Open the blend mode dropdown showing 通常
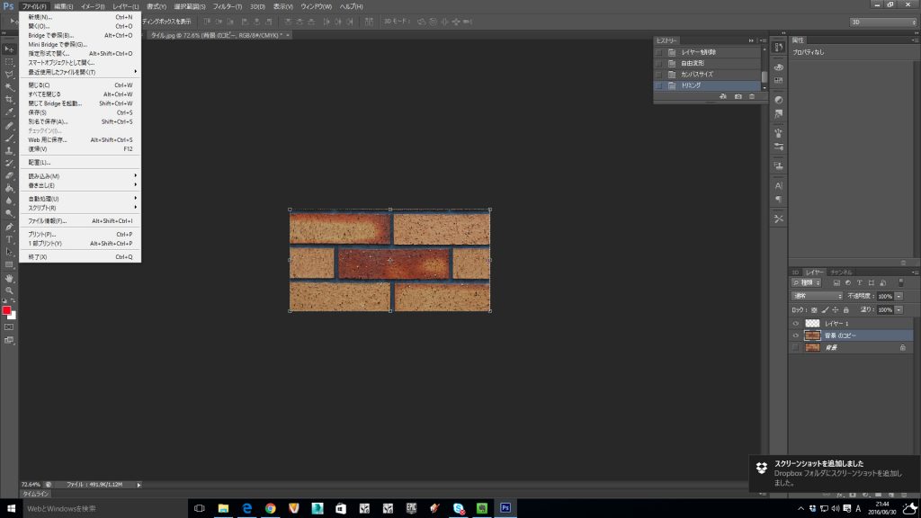Viewport: 921px width, 518px height. [x=817, y=296]
